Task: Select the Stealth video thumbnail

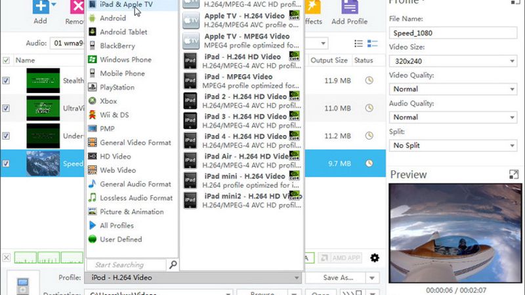Action: click(43, 81)
